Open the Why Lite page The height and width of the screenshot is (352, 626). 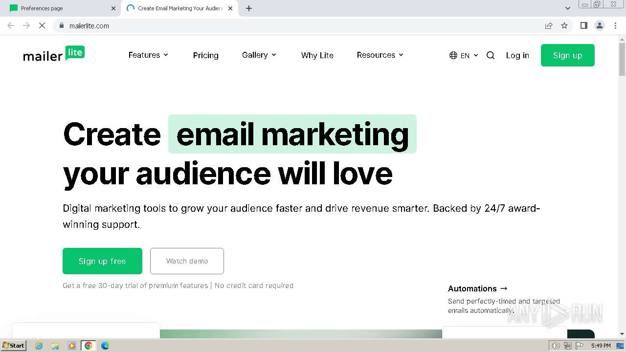click(x=317, y=55)
